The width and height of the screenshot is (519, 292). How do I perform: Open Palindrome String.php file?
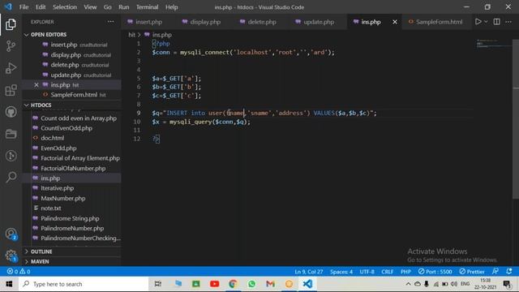70,218
